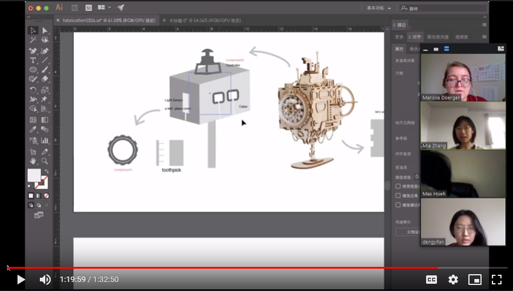The image size is (513, 291).
Task: Select the Zoom magnifier tool
Action: (45, 161)
